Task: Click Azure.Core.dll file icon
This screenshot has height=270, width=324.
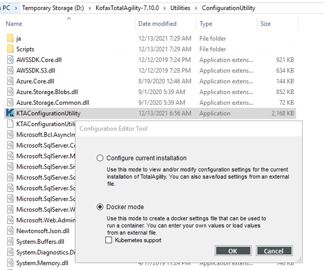Action: tap(10, 81)
